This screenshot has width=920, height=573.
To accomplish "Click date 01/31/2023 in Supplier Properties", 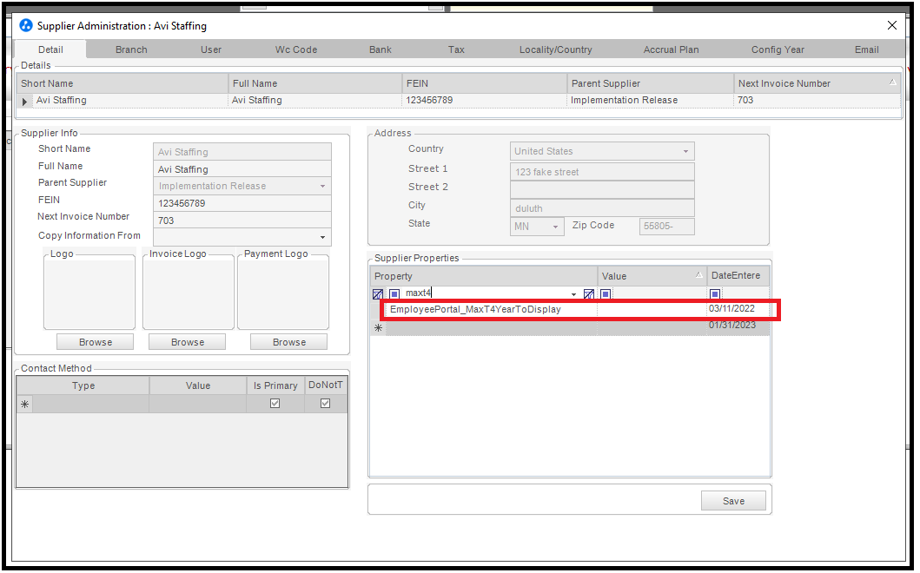I will pyautogui.click(x=732, y=325).
